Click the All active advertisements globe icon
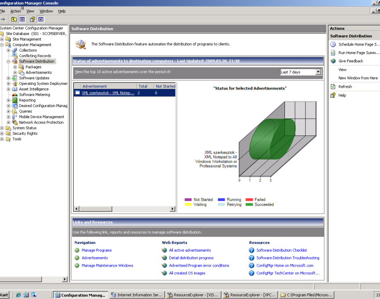 click(165, 250)
